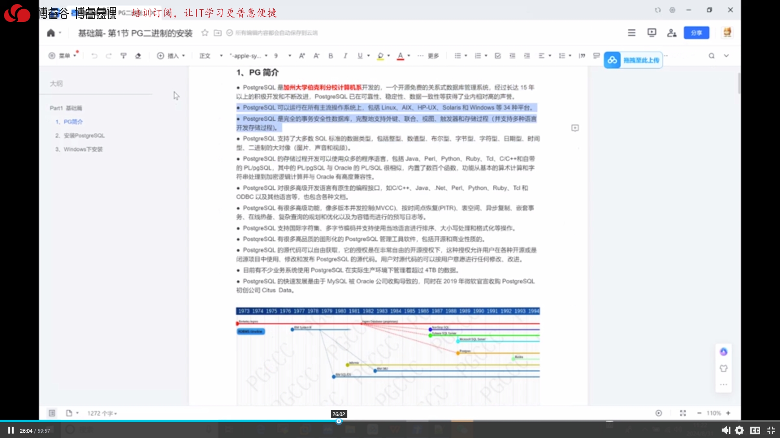Mute the video volume

[726, 430]
